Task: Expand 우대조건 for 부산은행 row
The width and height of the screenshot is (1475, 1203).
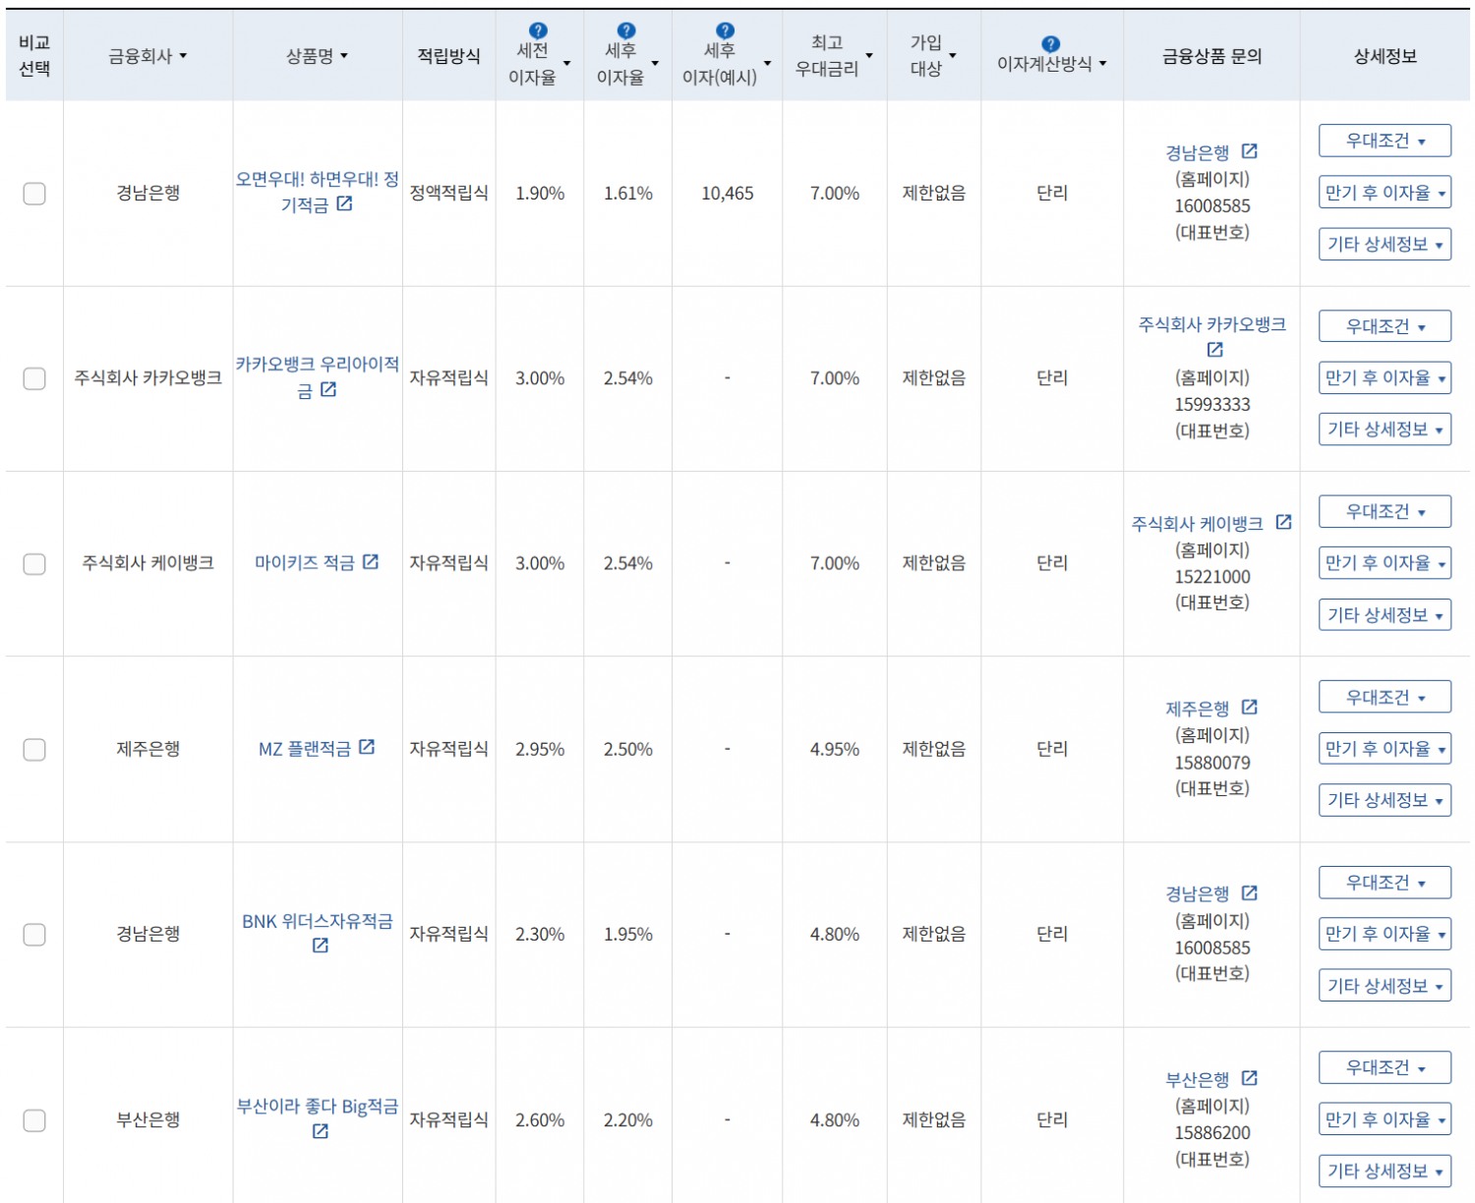Action: click(x=1385, y=1067)
